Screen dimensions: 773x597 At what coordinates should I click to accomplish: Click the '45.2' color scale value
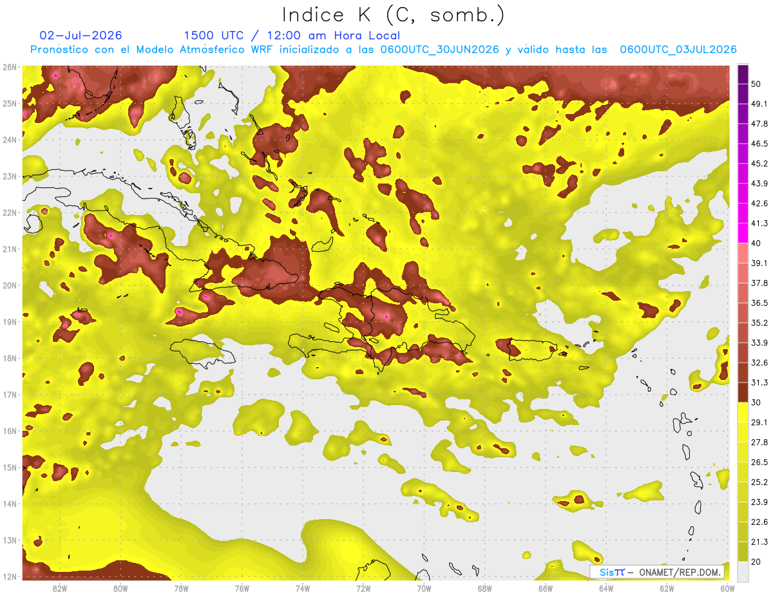[759, 164]
